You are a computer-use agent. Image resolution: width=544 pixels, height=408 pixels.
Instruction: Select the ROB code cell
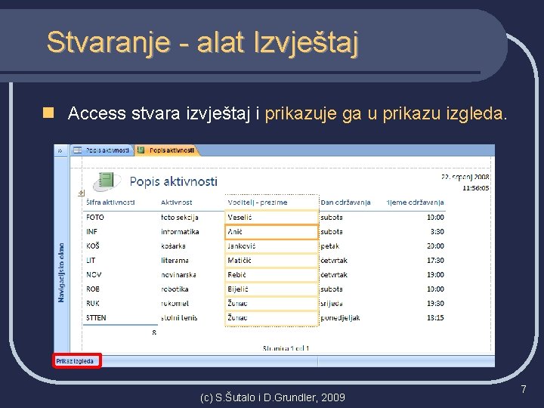click(x=93, y=289)
